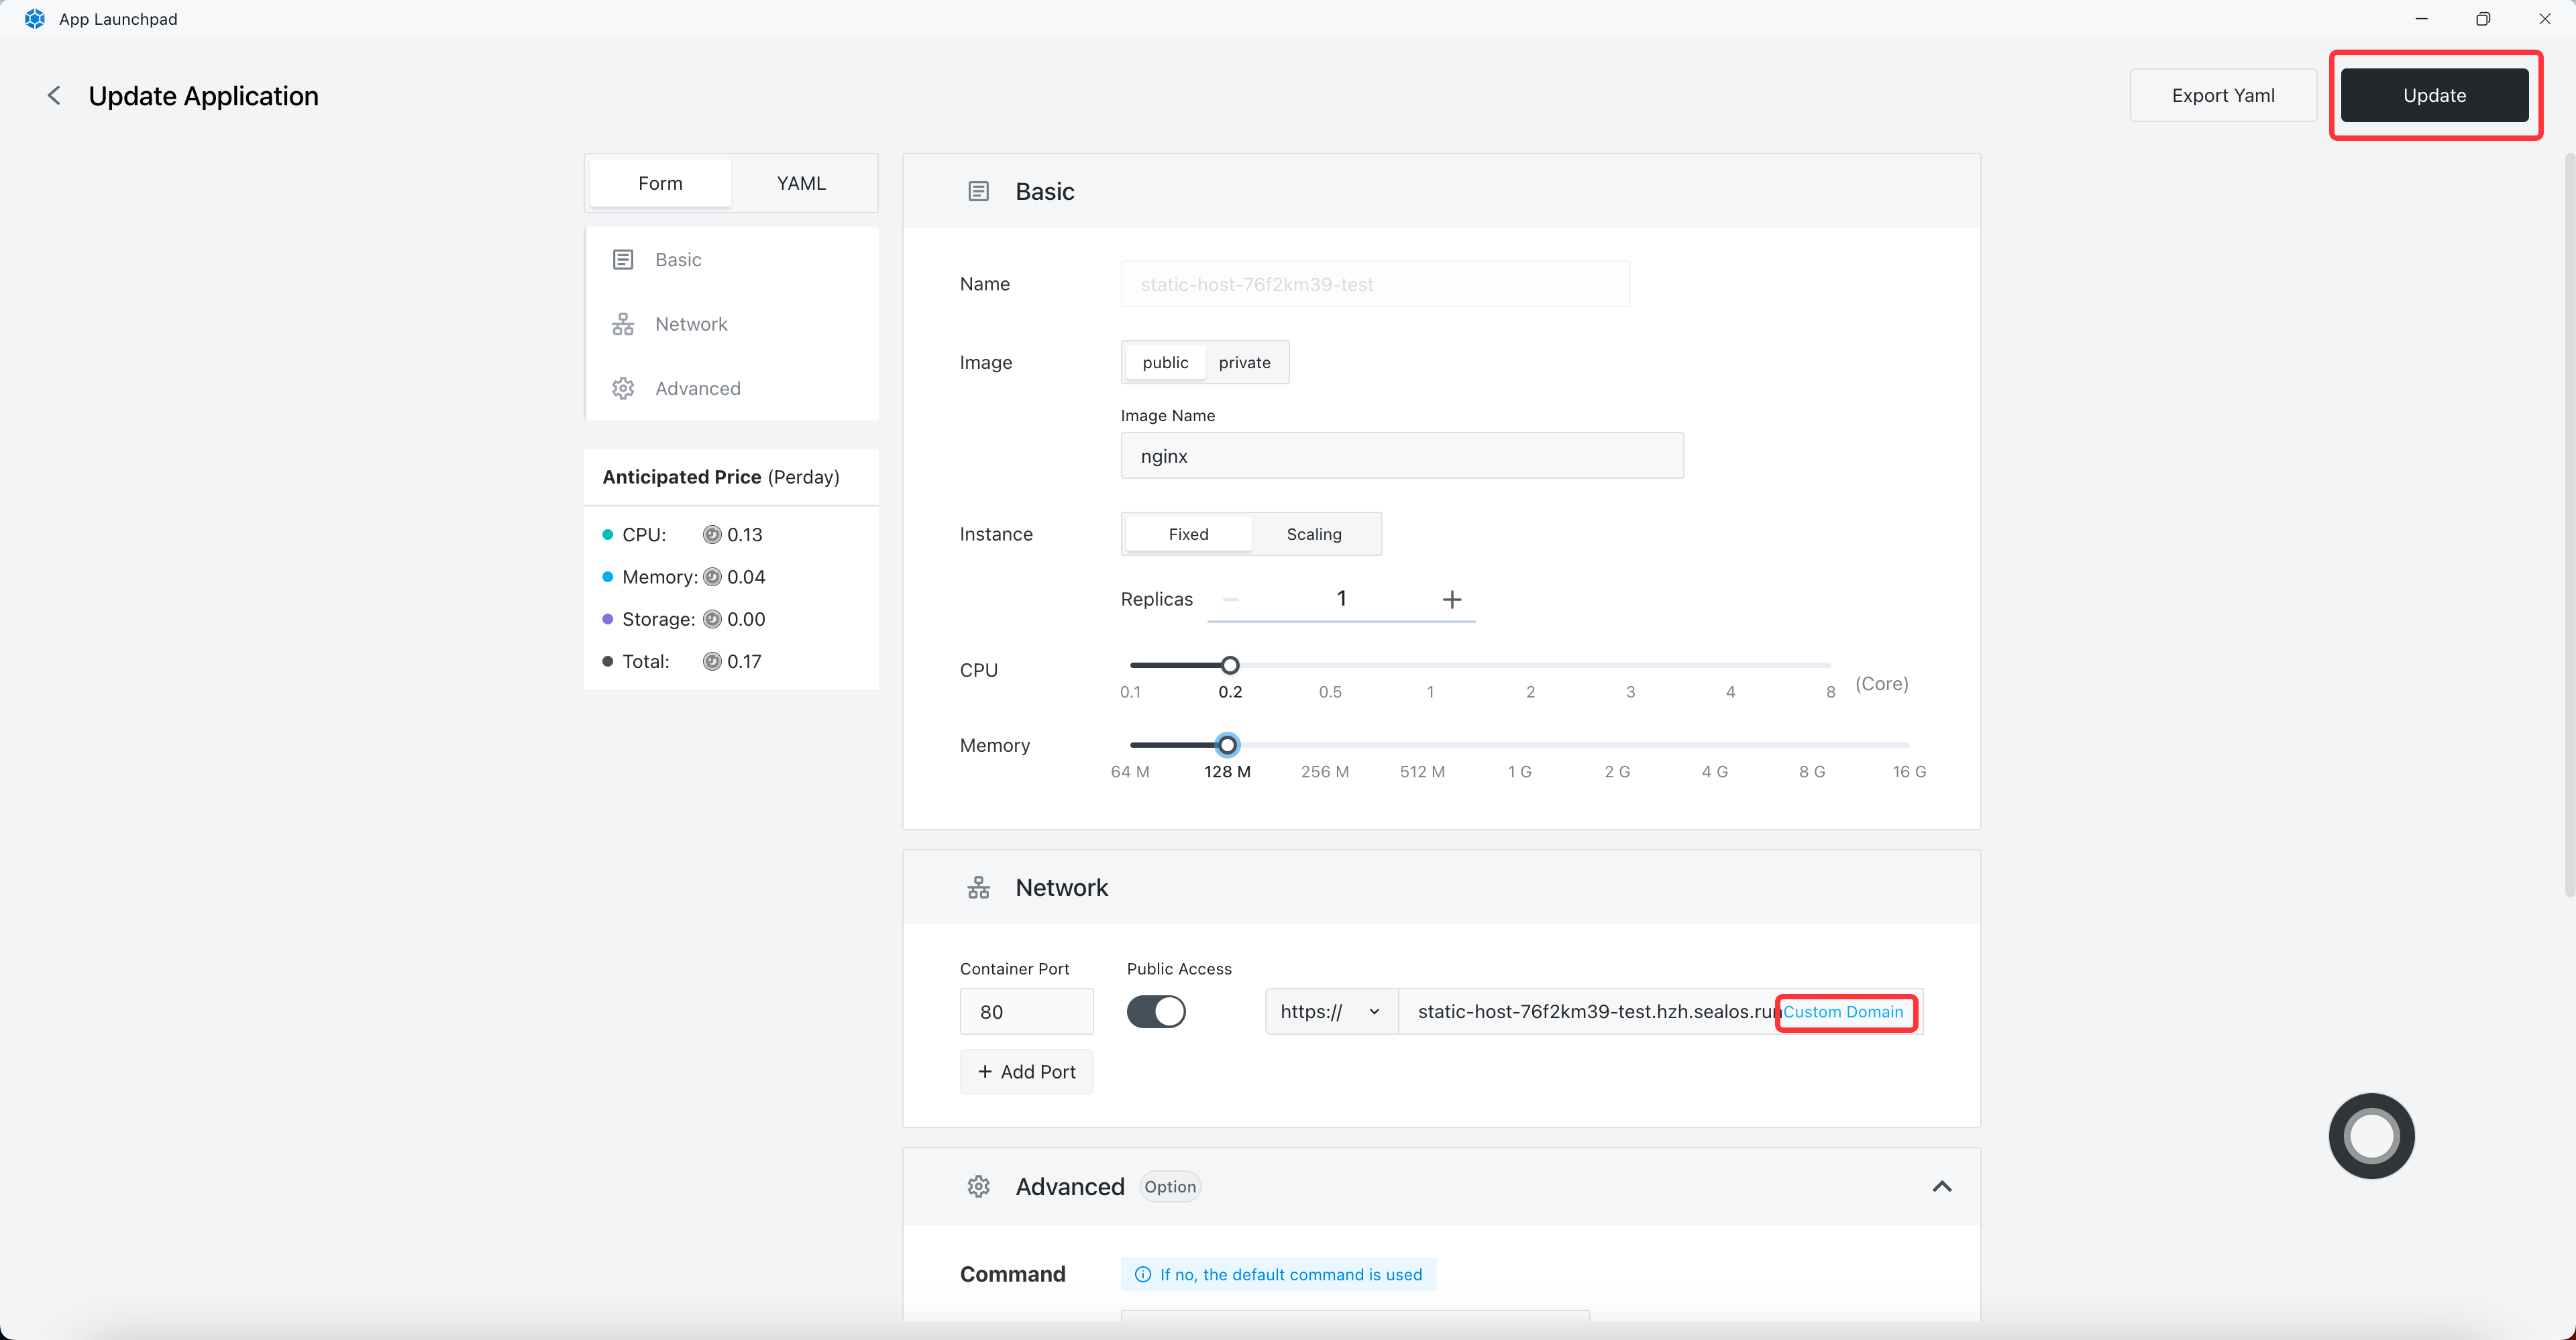Image resolution: width=2576 pixels, height=1340 pixels.
Task: Collapse the Advanced section chevron
Action: point(1941,1186)
